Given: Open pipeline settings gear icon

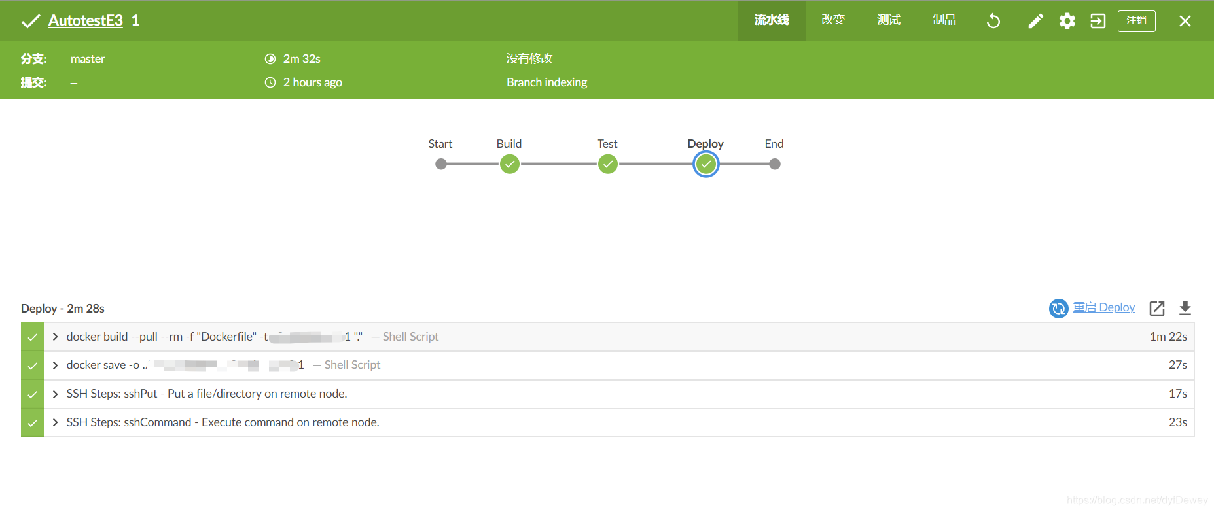Looking at the screenshot, I should 1067,21.
